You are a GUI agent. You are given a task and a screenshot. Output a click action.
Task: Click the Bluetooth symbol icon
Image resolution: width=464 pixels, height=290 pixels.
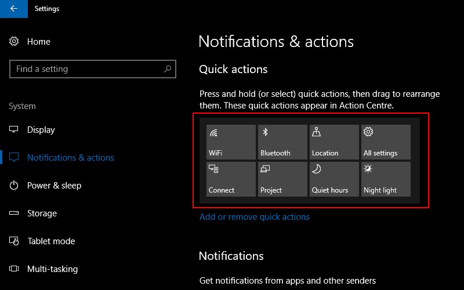click(x=265, y=132)
